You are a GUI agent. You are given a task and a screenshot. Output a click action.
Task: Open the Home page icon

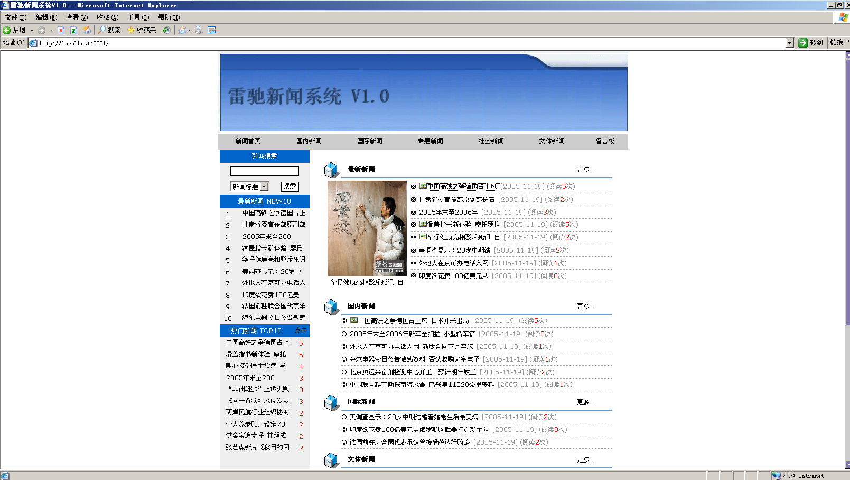pos(86,30)
